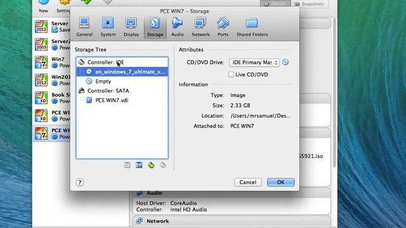Image resolution: width=406 pixels, height=228 pixels.
Task: Switch to Snapshots view in manager window
Action: pyautogui.click(x=310, y=4)
